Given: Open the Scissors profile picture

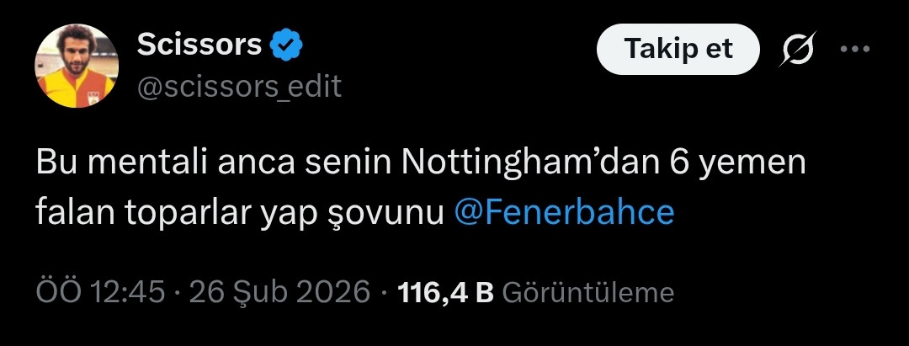Looking at the screenshot, I should coord(77,66).
